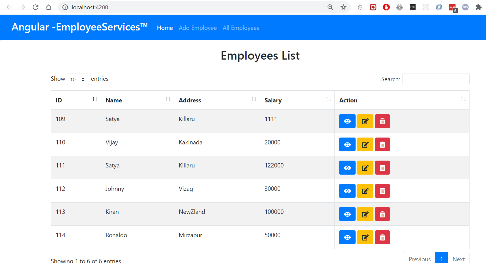Sort the table by Salary header

[297, 100]
